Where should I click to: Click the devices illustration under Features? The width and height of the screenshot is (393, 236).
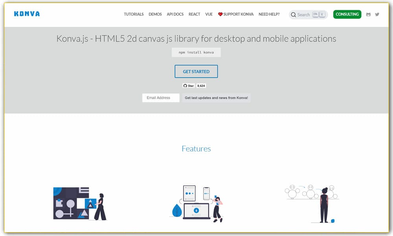click(x=197, y=203)
